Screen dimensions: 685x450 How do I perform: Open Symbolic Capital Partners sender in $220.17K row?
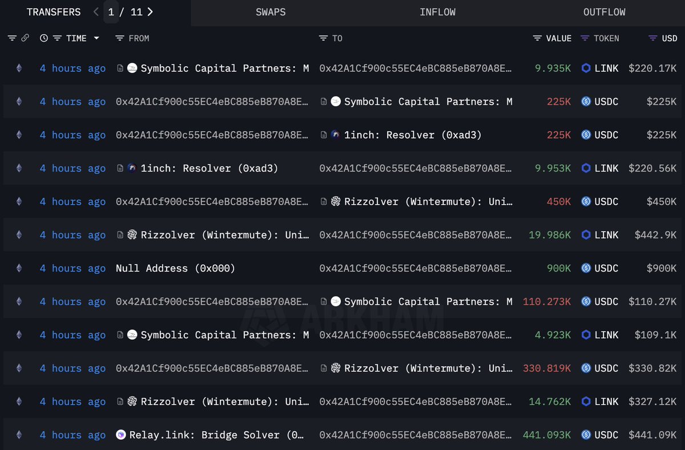tap(225, 68)
